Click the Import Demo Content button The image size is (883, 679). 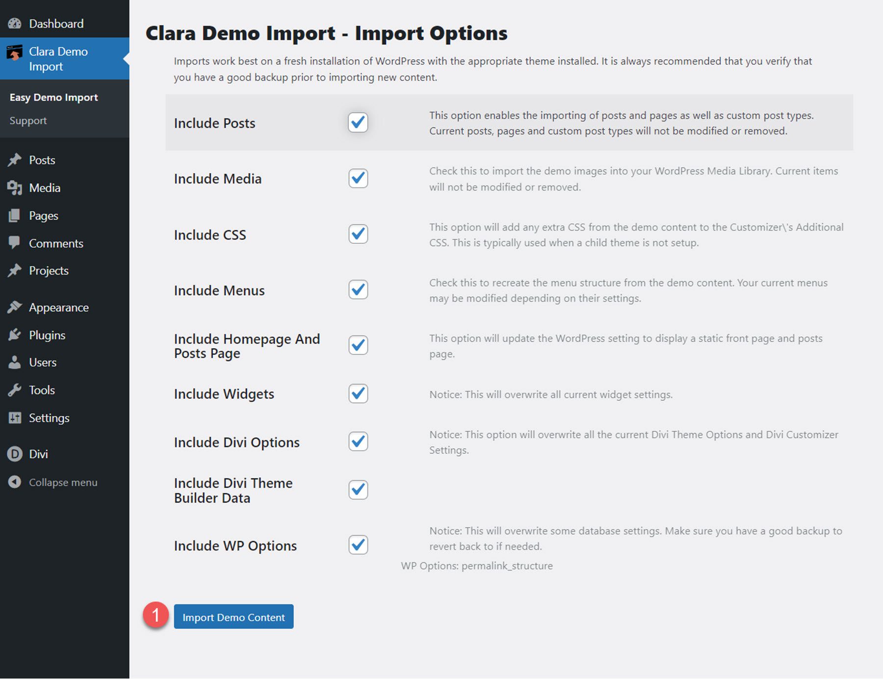[x=234, y=617]
